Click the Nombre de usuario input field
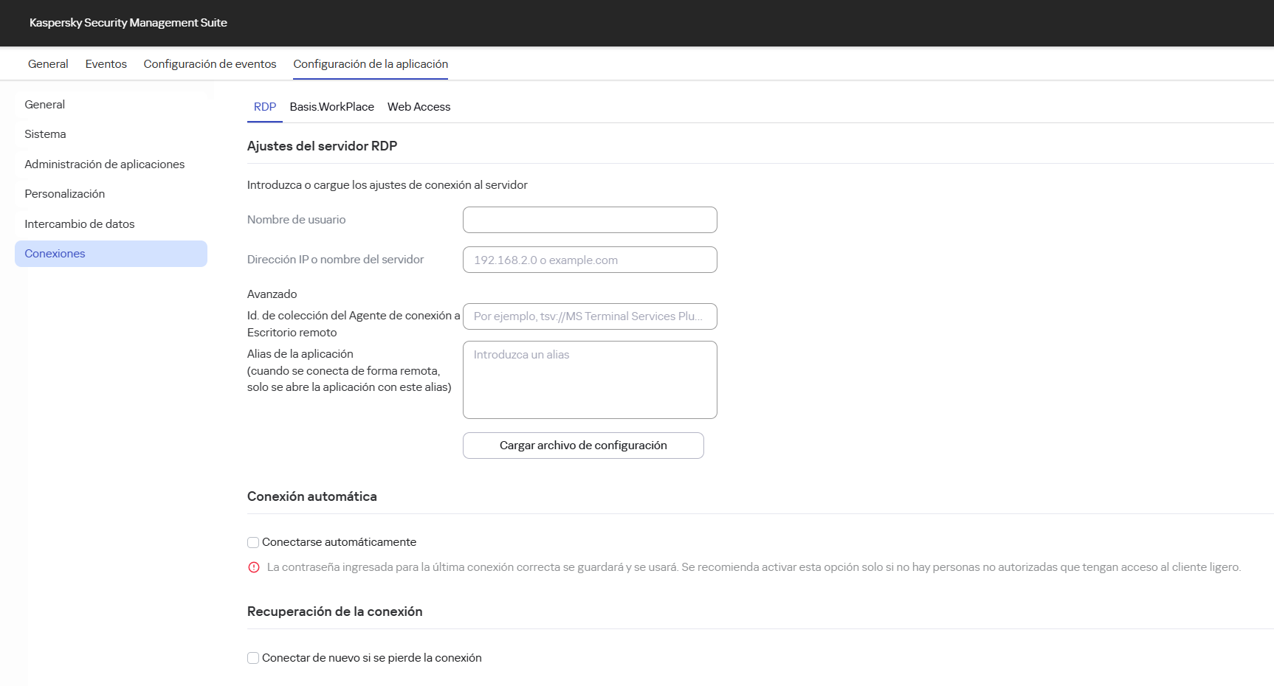 tap(589, 220)
